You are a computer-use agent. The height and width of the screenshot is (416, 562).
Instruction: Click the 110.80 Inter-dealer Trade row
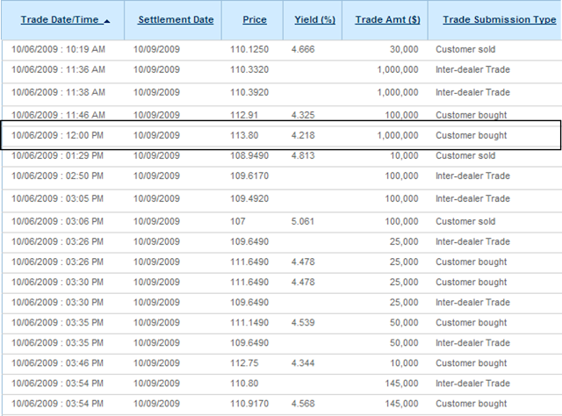281,384
